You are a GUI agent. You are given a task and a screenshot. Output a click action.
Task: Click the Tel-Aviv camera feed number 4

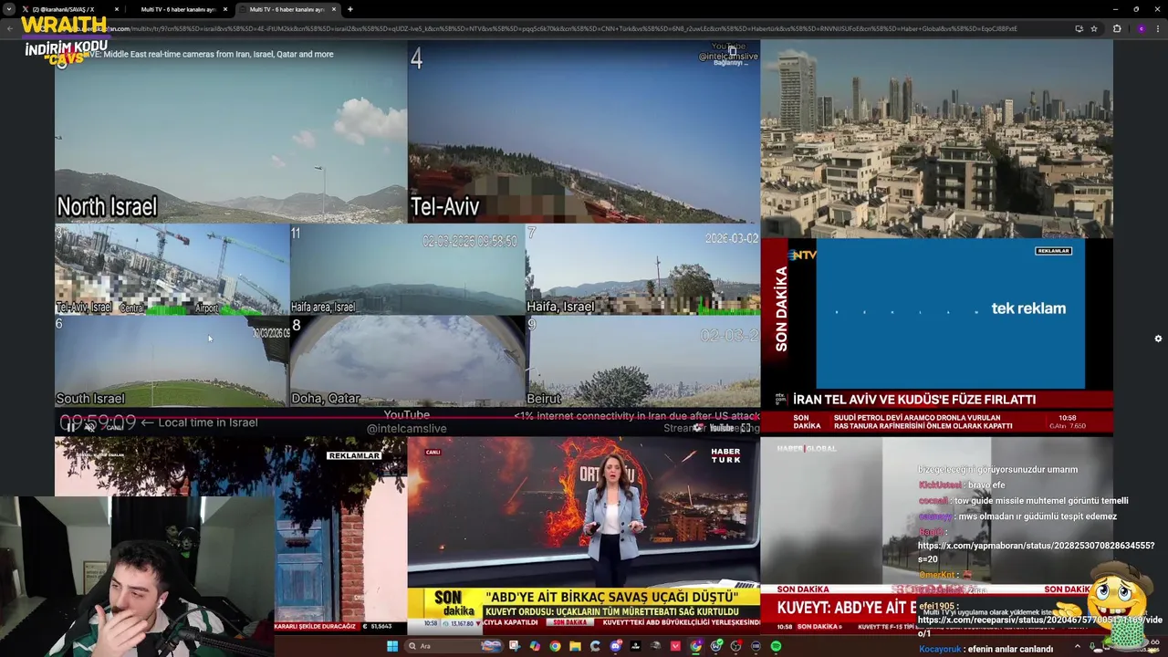point(584,131)
